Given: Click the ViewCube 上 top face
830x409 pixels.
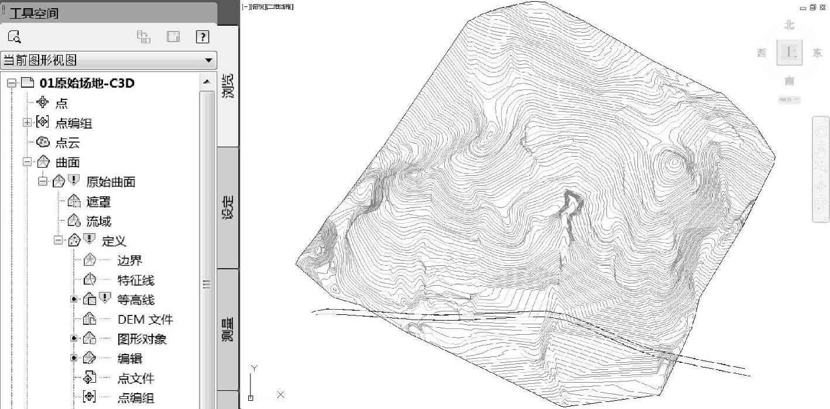Looking at the screenshot, I should pyautogui.click(x=790, y=53).
